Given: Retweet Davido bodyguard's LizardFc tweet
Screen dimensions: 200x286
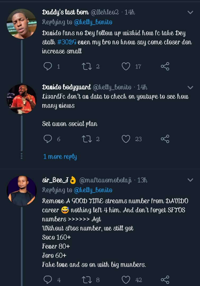Looking at the screenshot, I should [87, 139].
